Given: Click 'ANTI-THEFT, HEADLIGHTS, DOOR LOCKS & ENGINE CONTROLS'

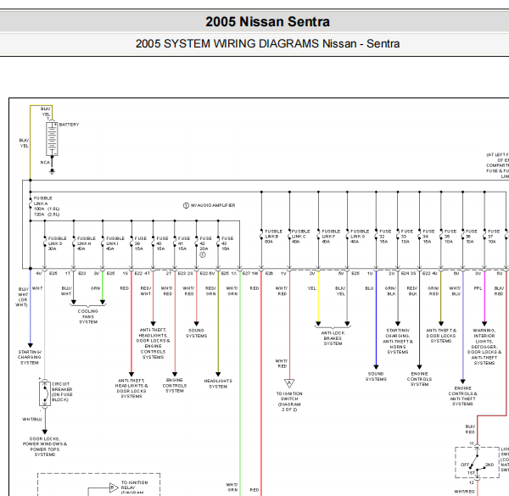Looking at the screenshot, I should coord(153,343).
